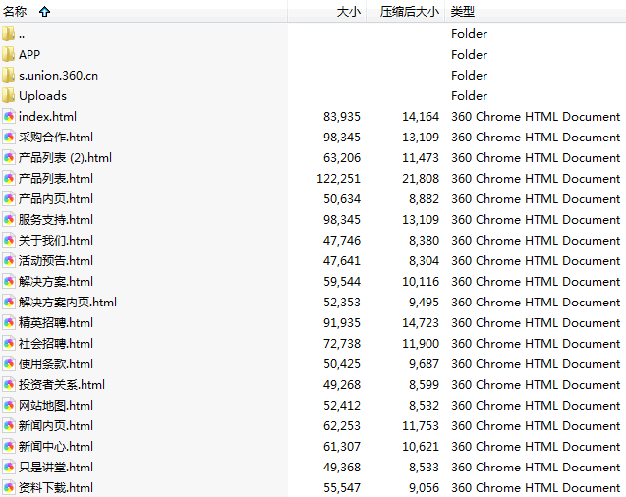Screen dimensions: 626x497
Task: Sort by the 类型 column header
Action: (x=463, y=12)
